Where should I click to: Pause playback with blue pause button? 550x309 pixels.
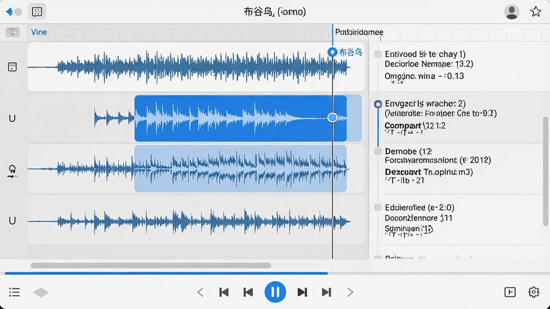275,292
